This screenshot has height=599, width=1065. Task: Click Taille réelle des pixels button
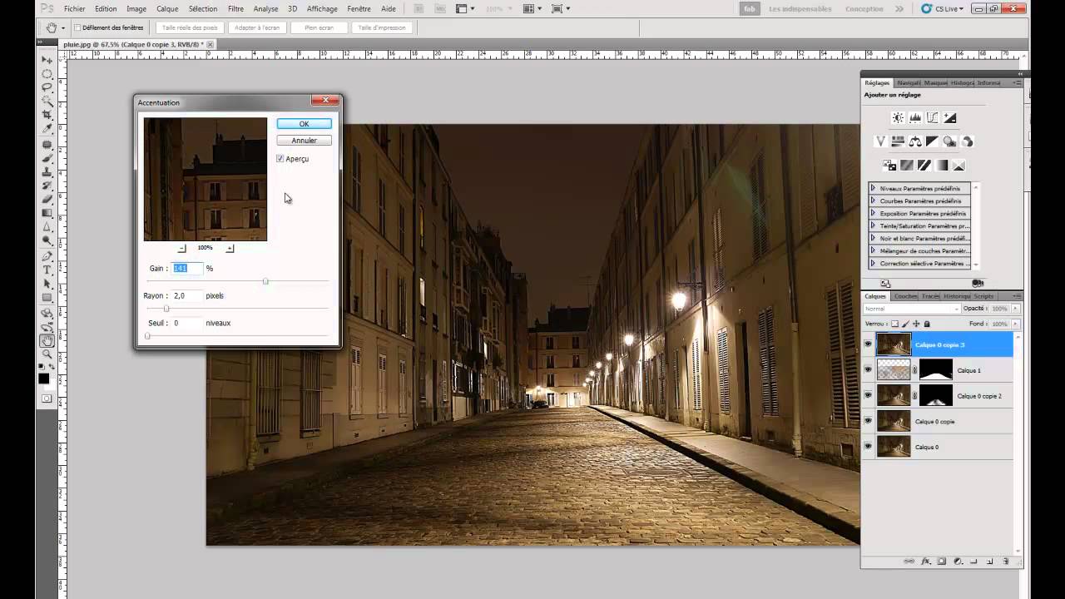click(x=190, y=27)
